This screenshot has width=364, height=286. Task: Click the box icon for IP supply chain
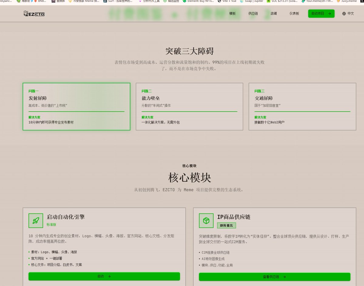click(x=206, y=221)
